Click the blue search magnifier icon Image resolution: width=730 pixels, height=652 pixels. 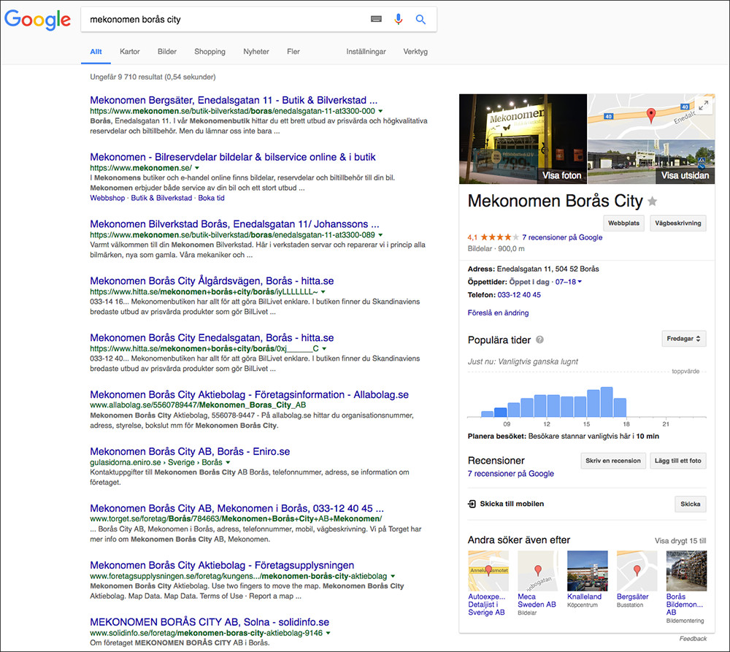420,19
